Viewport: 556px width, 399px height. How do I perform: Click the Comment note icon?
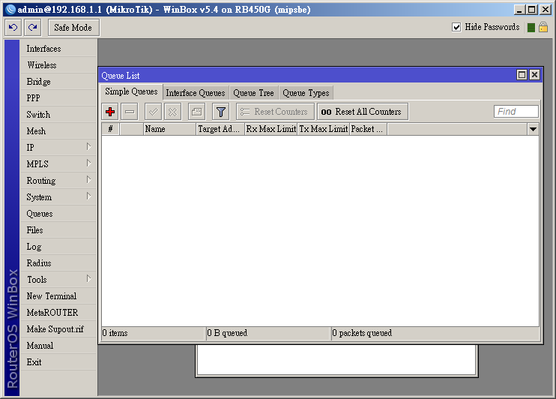tap(197, 112)
